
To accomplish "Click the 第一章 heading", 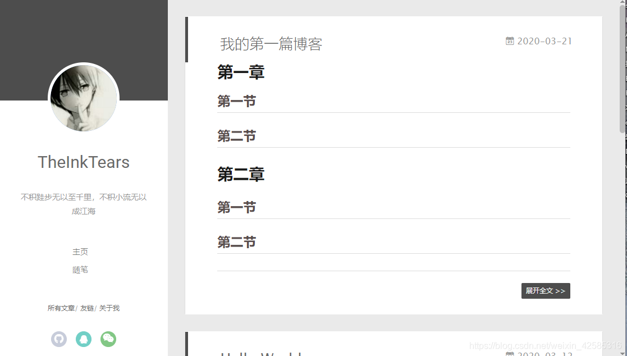I will tap(241, 72).
